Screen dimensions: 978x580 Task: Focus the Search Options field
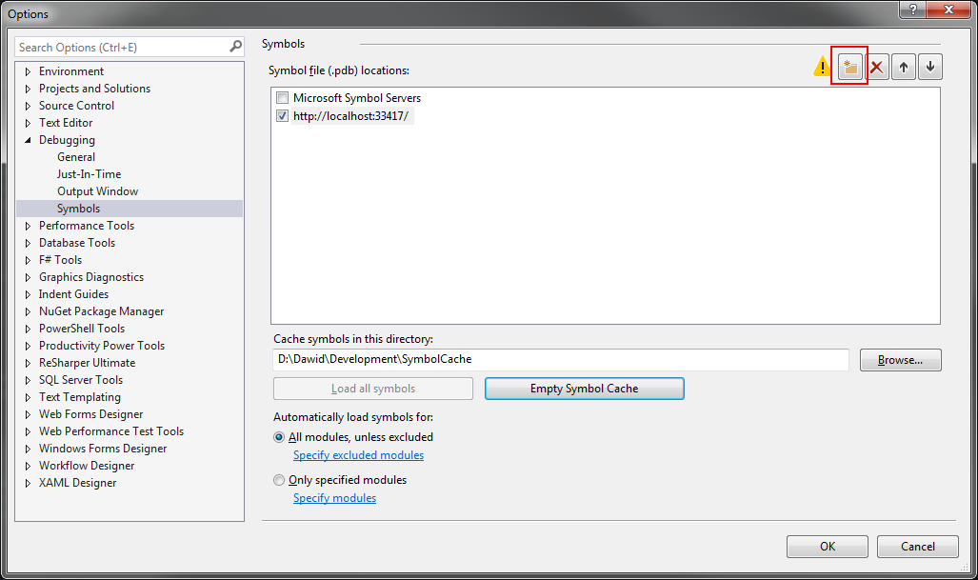[122, 48]
